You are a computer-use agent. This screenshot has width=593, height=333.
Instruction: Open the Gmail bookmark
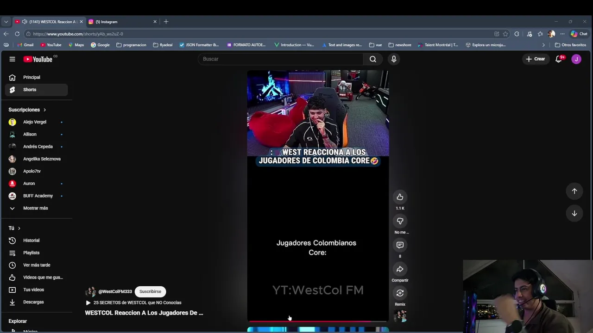point(25,45)
